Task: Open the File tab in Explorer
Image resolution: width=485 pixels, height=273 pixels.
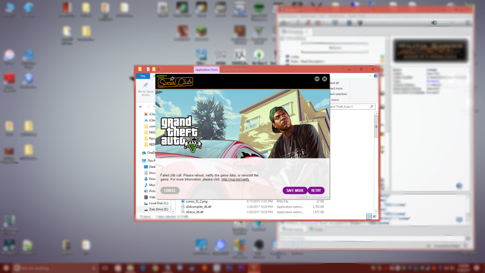Action: pos(143,76)
